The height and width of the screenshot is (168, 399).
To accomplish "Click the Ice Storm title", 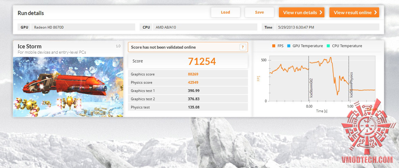I will coord(29,46).
